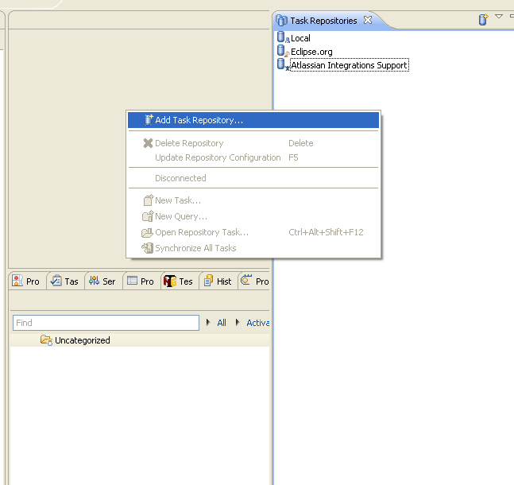The width and height of the screenshot is (514, 485).
Task: Select Atlassian Integrations Support repository
Action: click(x=349, y=65)
